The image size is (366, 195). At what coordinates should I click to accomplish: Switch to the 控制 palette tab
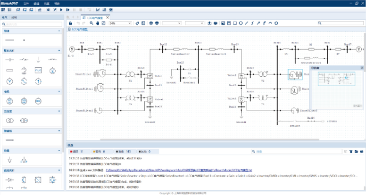(x=14, y=17)
